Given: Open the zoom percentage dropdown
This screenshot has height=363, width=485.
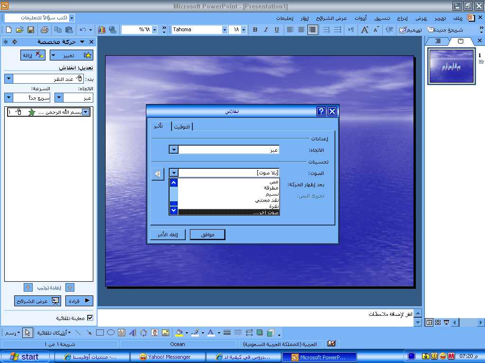Looking at the screenshot, I should (x=155, y=30).
